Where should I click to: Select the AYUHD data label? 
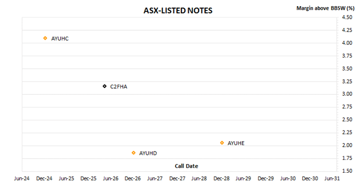tap(148, 153)
